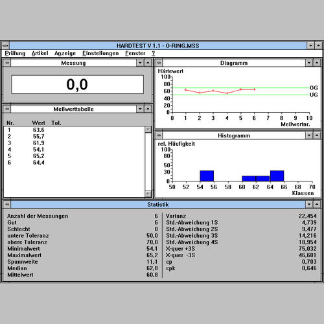Maximize the Histogramm window
Image resolution: width=324 pixels, height=324 pixels.
[x=317, y=135]
